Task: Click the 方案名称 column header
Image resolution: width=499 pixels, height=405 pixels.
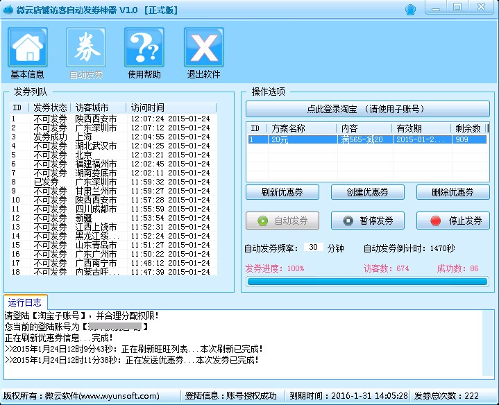Action: [x=302, y=128]
